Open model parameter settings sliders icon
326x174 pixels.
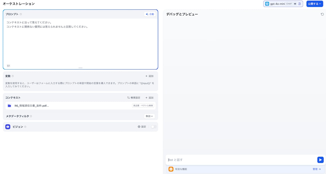click(300, 4)
